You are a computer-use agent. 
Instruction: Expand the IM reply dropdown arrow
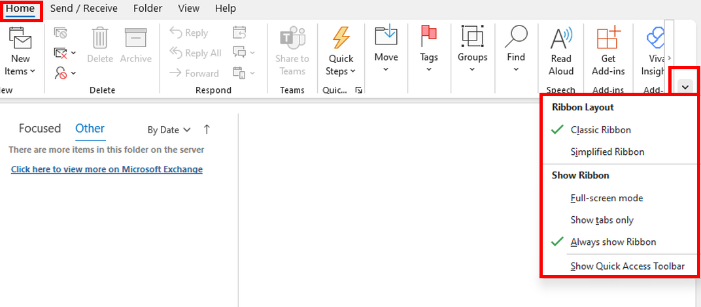tap(252, 53)
